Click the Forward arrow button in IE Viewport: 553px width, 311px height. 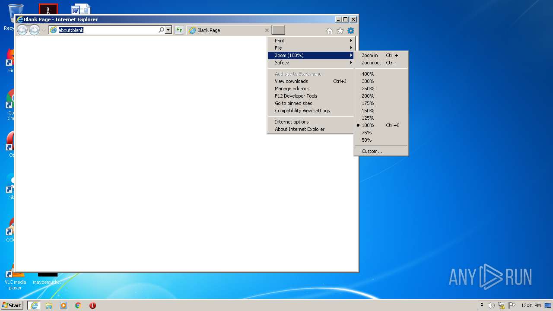pyautogui.click(x=34, y=30)
